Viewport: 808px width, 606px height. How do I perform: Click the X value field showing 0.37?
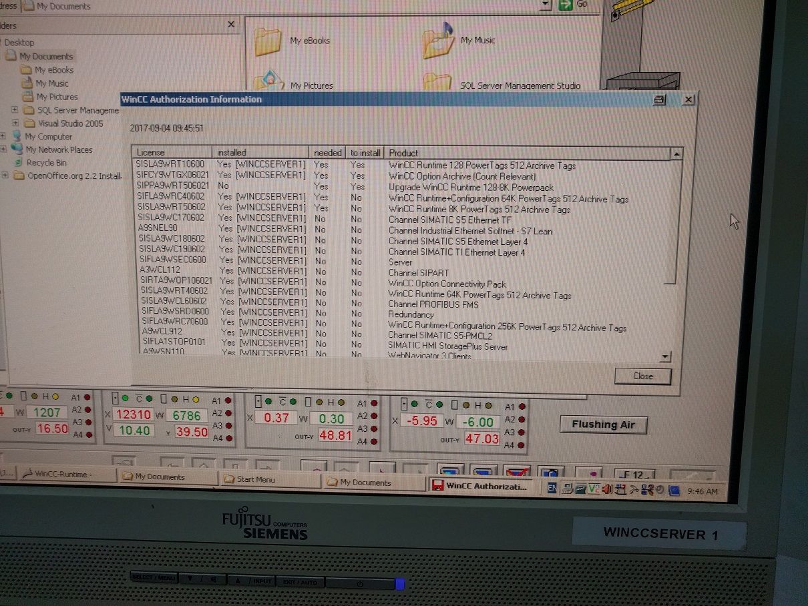[x=276, y=418]
